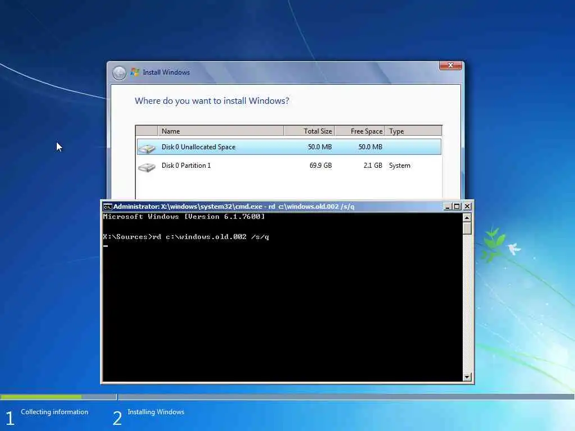The width and height of the screenshot is (575, 431).
Task: Click the 50.0 MB total size cell
Action: 320,147
